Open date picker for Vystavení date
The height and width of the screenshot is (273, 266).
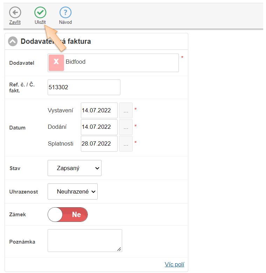[x=126, y=110]
